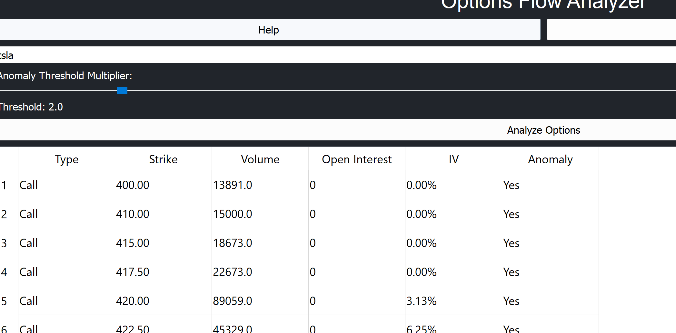Sort table by Volume column header

pos(260,159)
